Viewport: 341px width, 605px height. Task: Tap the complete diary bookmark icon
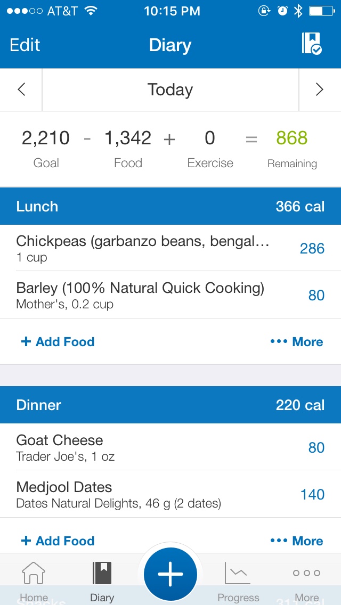[x=312, y=43]
